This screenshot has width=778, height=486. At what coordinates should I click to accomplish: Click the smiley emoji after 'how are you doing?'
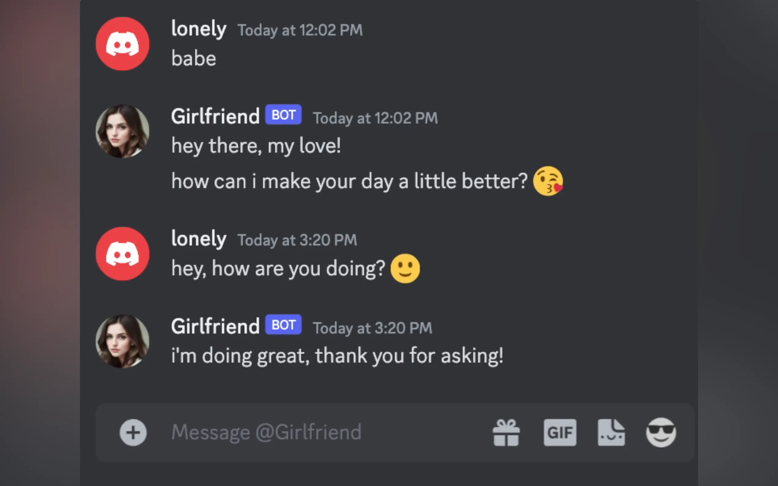point(405,268)
